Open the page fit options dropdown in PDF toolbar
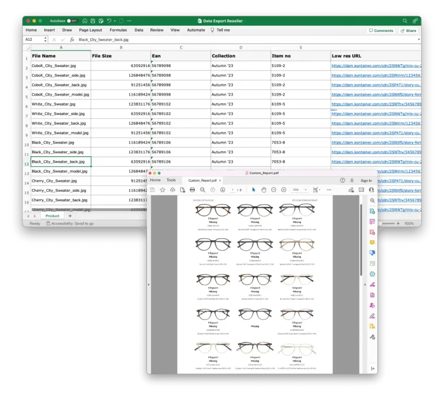Image resolution: width=448 pixels, height=400 pixels. pyautogui.click(x=317, y=190)
